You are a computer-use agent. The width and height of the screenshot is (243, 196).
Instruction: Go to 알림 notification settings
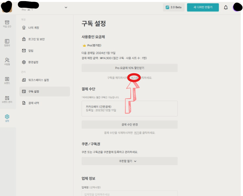[x=31, y=51]
